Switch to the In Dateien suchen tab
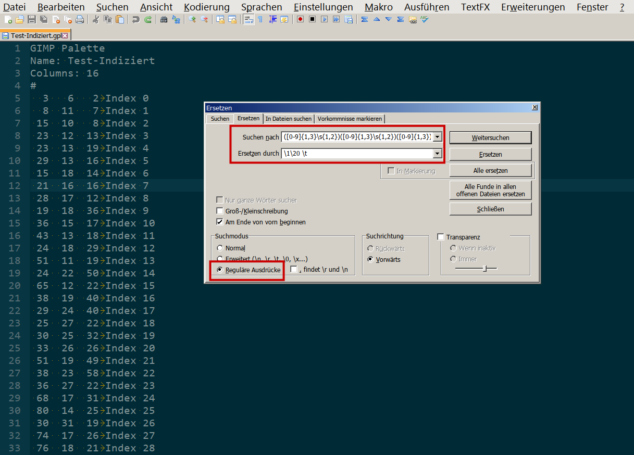The height and width of the screenshot is (455, 634). [x=288, y=119]
